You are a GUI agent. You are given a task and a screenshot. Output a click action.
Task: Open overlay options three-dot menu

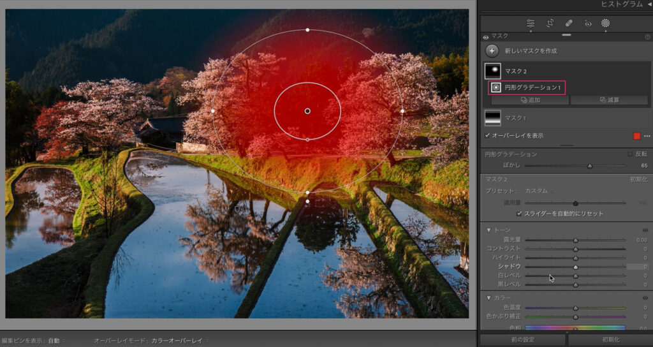click(x=647, y=136)
